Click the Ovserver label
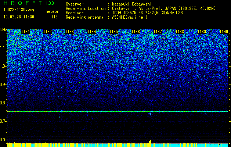This screenshot has height=147, width=231. (x=75, y=4)
